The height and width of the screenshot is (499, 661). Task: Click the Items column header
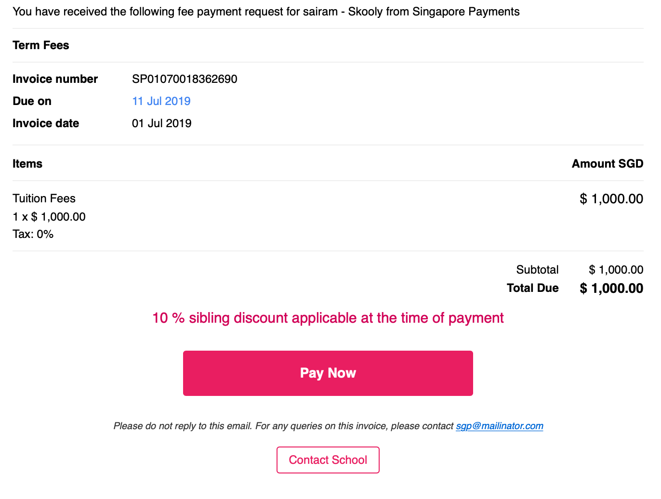point(27,164)
